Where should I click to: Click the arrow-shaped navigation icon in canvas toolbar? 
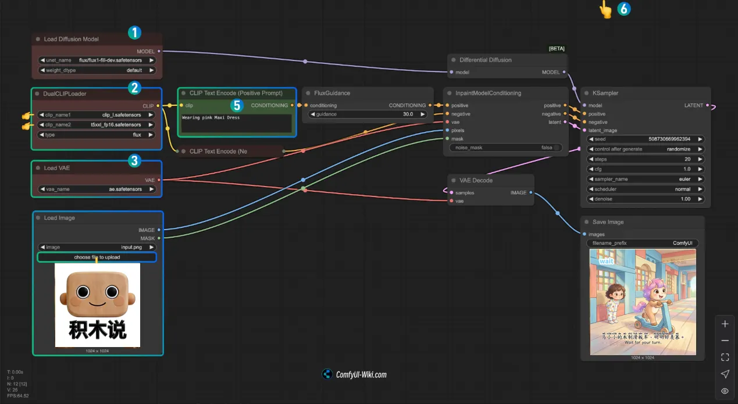(725, 374)
